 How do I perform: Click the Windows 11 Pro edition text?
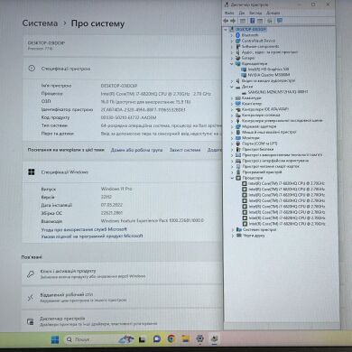(116, 189)
